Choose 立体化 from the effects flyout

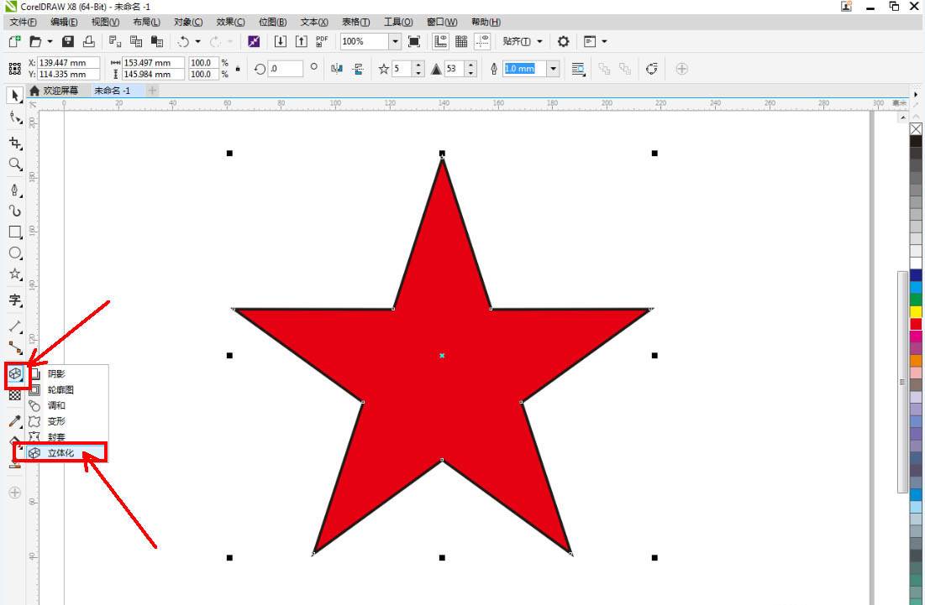pyautogui.click(x=60, y=453)
